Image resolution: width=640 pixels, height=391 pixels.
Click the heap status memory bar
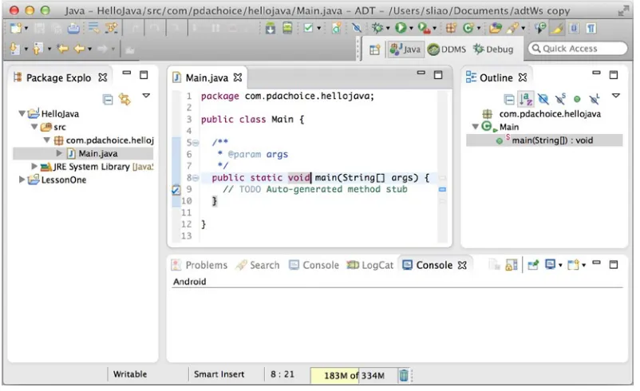(x=354, y=376)
